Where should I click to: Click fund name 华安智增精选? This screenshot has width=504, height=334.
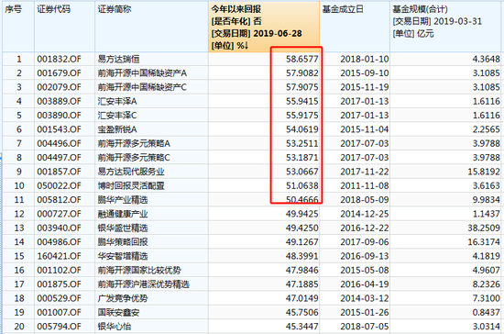(123, 256)
